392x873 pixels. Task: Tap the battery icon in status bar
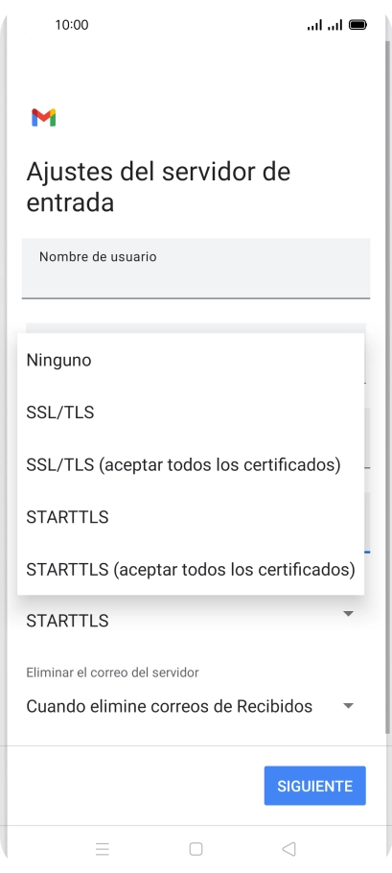pos(357,25)
